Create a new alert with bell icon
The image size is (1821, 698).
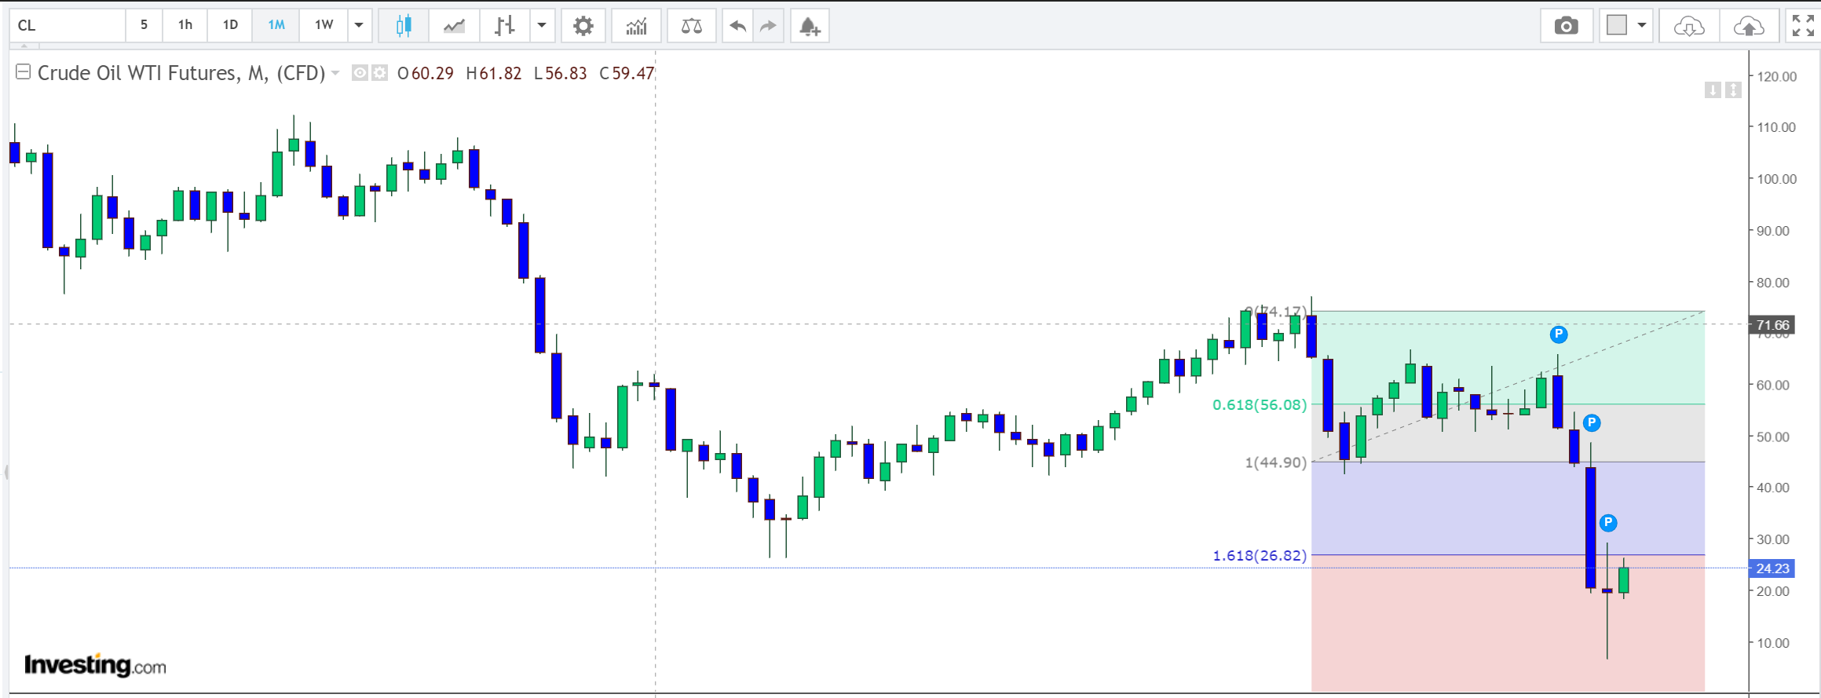coord(810,26)
